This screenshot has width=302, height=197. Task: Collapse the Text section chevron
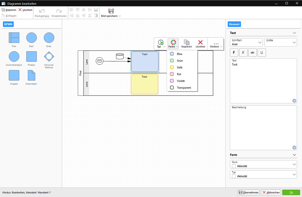[294, 33]
